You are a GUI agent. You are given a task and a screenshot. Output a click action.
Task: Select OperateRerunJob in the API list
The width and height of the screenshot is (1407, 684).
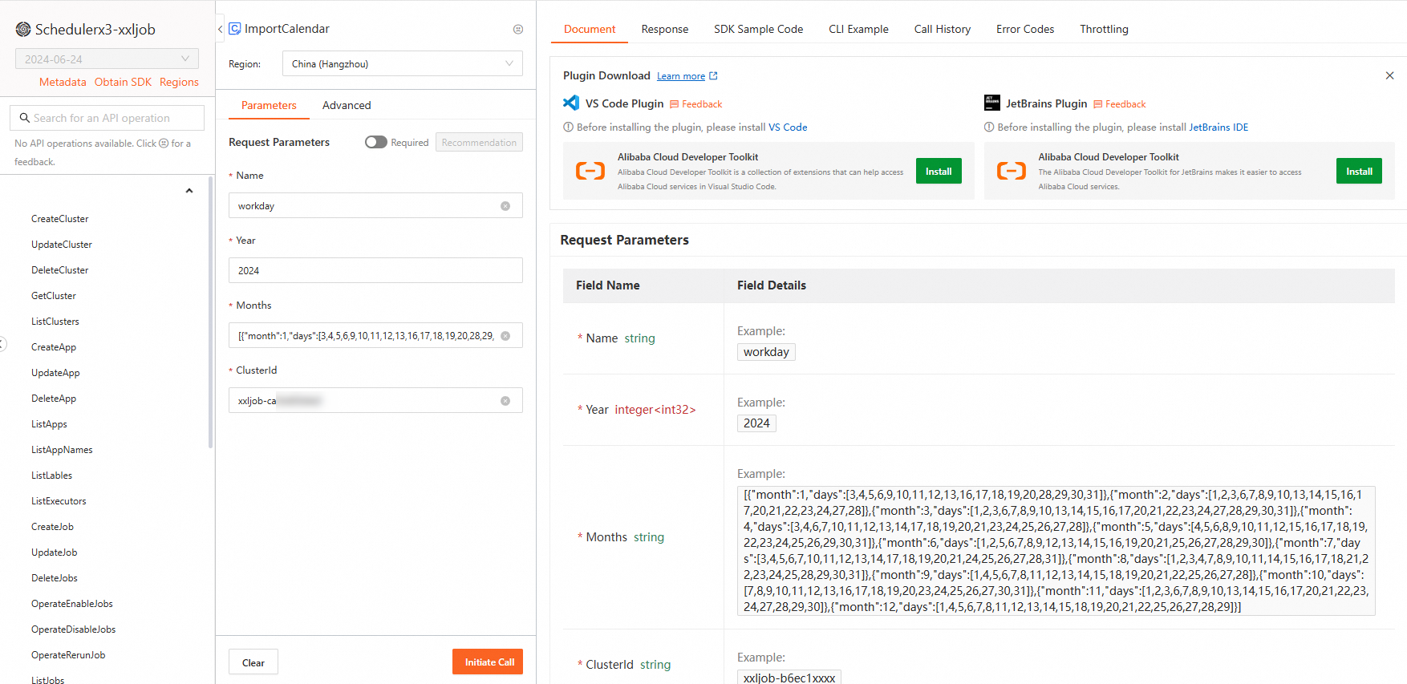tap(68, 655)
